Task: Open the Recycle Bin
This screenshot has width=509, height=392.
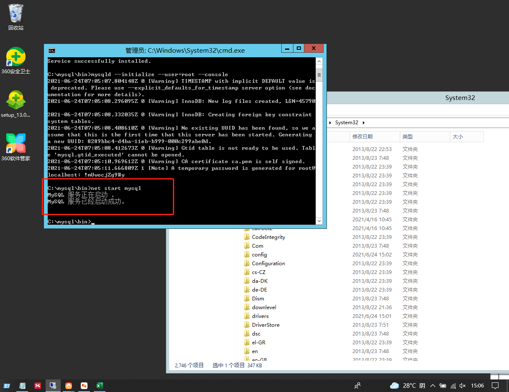Action: 15,15
